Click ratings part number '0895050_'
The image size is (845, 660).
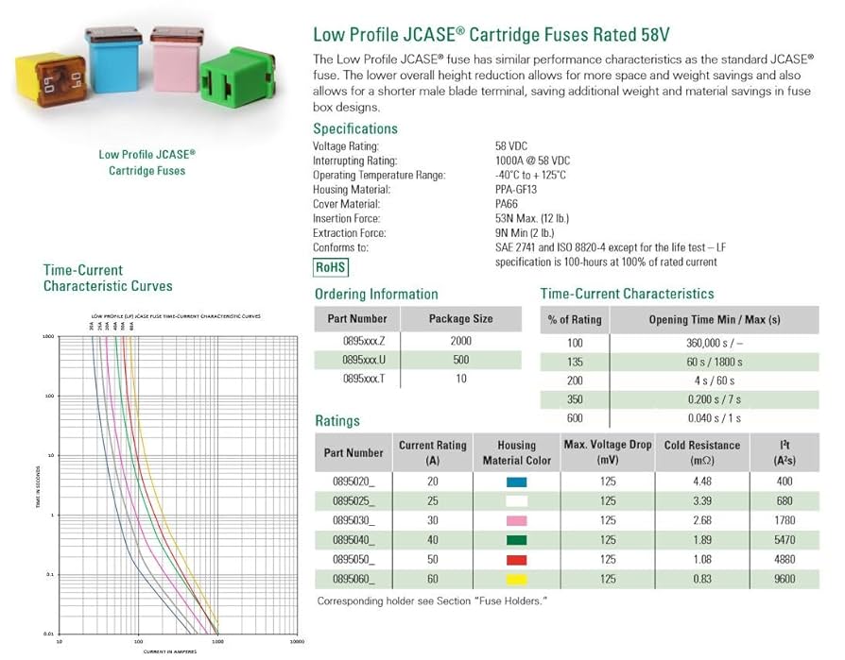[354, 560]
